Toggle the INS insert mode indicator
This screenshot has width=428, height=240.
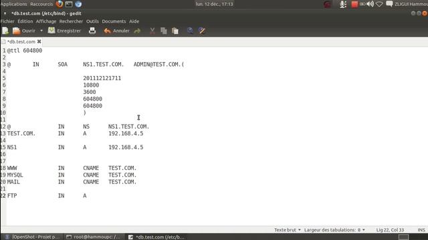pos(421,230)
